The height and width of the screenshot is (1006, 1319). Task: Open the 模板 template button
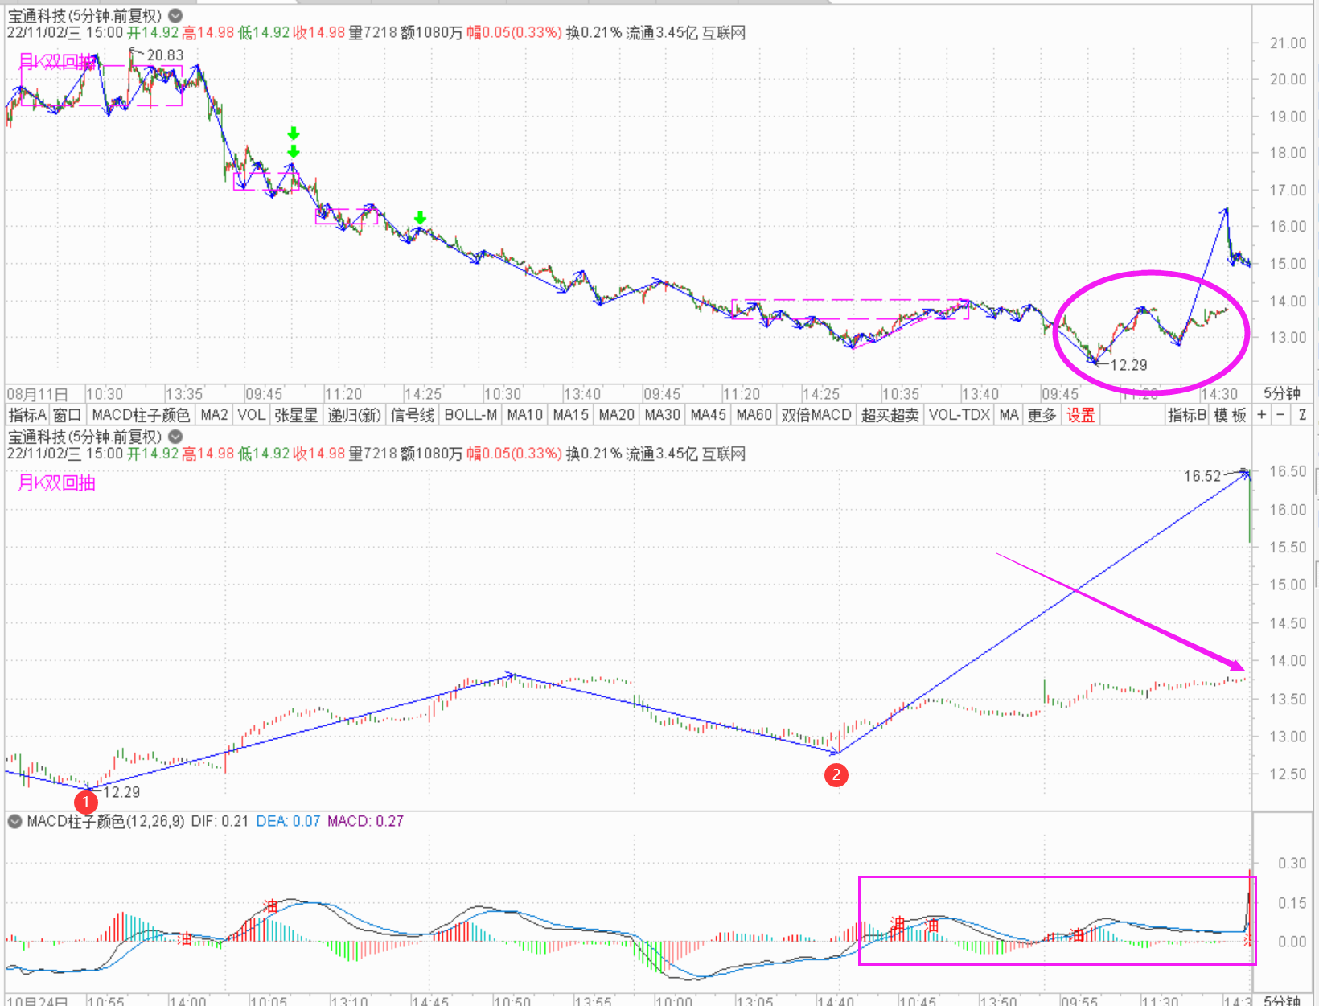1229,415
